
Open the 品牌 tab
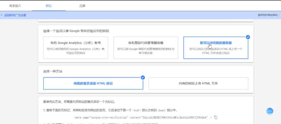point(82,6)
